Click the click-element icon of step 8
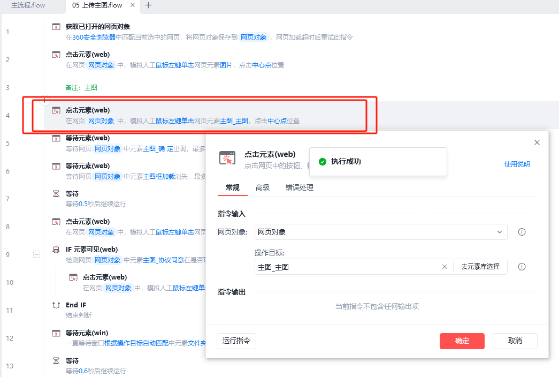 coord(56,221)
